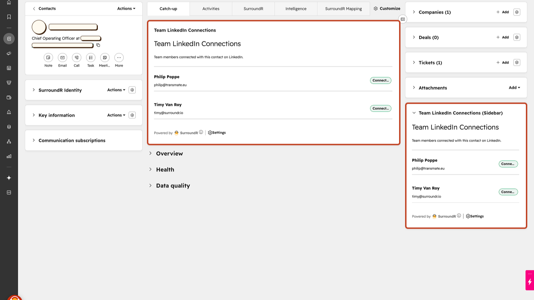Open the Automation workflow icon in the navigation
Image resolution: width=534 pixels, height=300 pixels.
tap(9, 142)
